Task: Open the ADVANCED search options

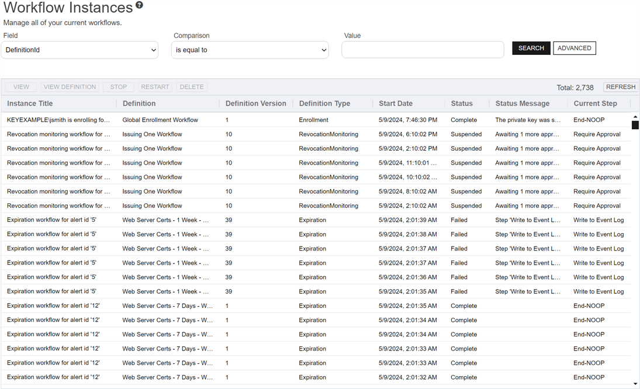Action: click(574, 48)
